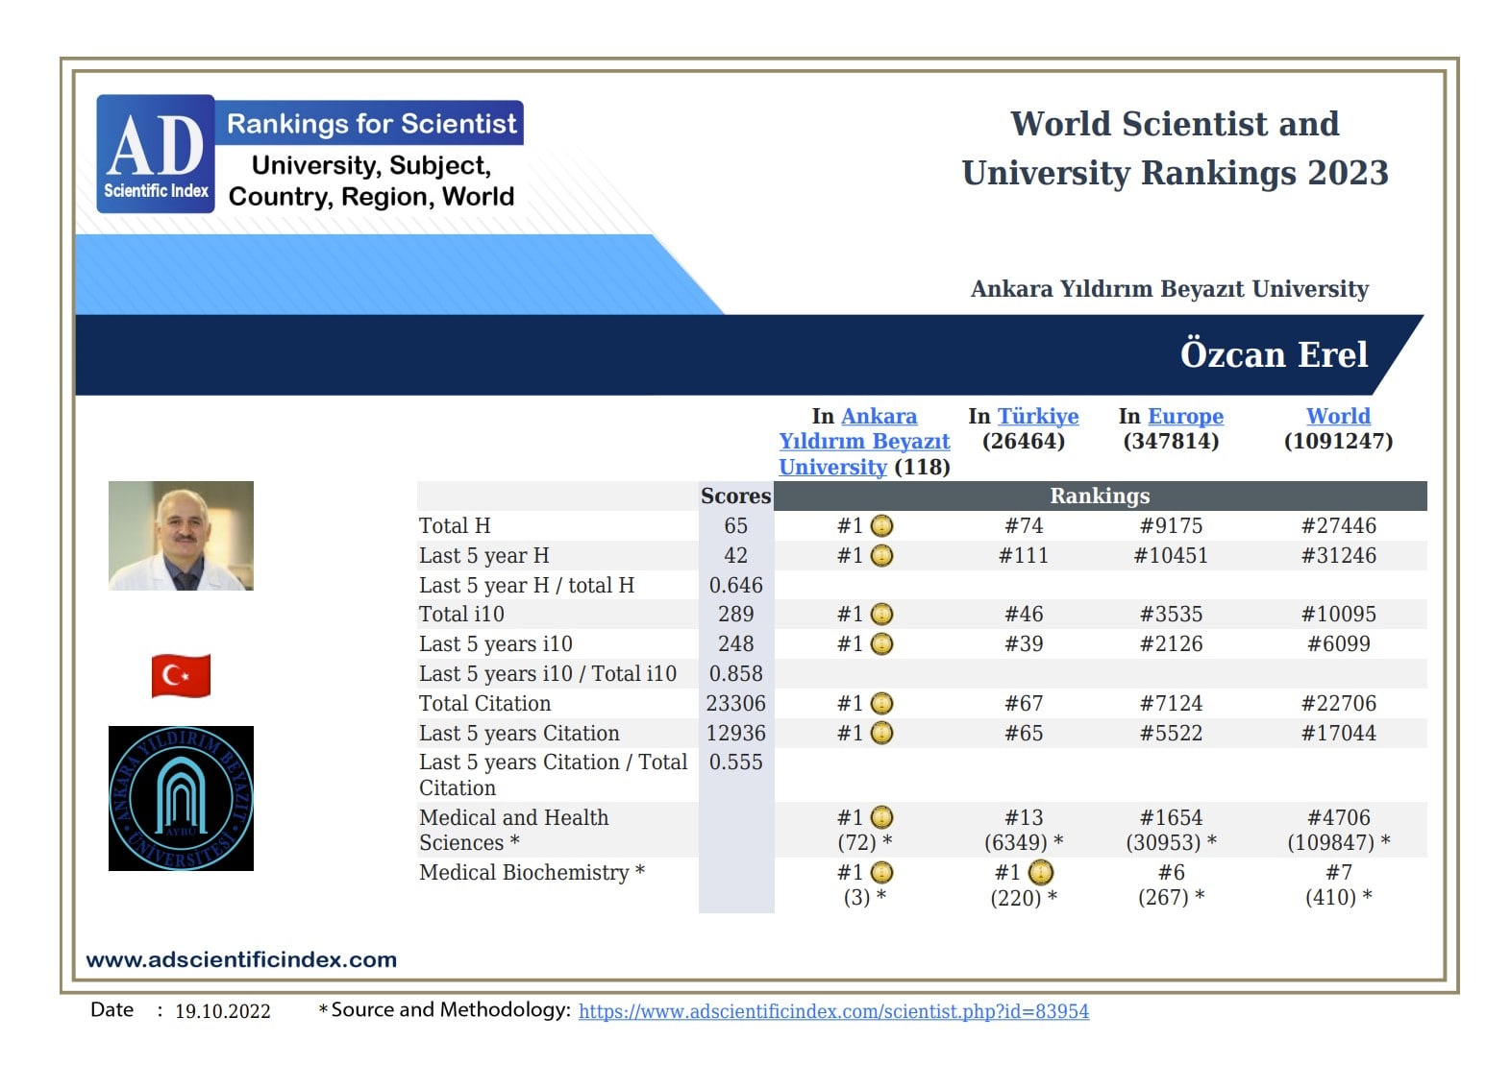The image size is (1511, 1065).
Task: Select the ratio value 0.646
Action: (x=736, y=586)
